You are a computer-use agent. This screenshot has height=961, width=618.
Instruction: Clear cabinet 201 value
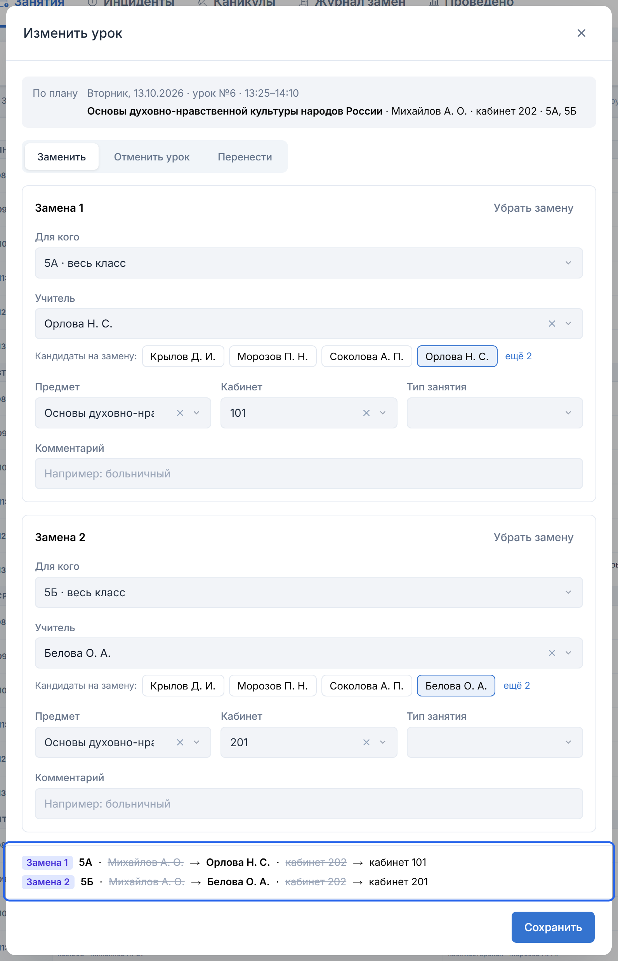pyautogui.click(x=366, y=742)
